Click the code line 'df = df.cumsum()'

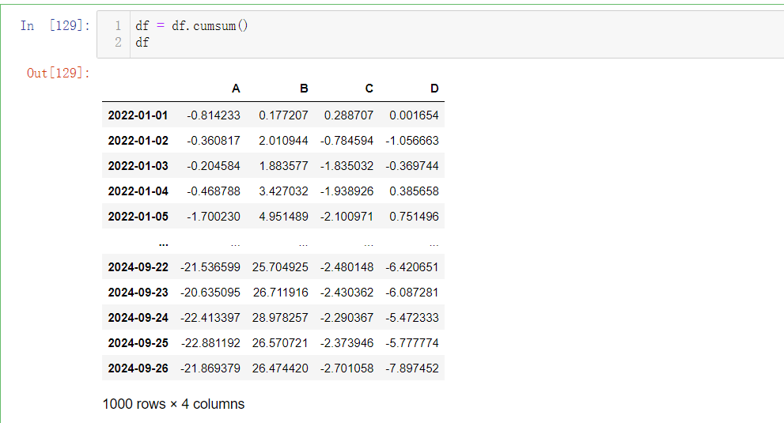point(191,25)
